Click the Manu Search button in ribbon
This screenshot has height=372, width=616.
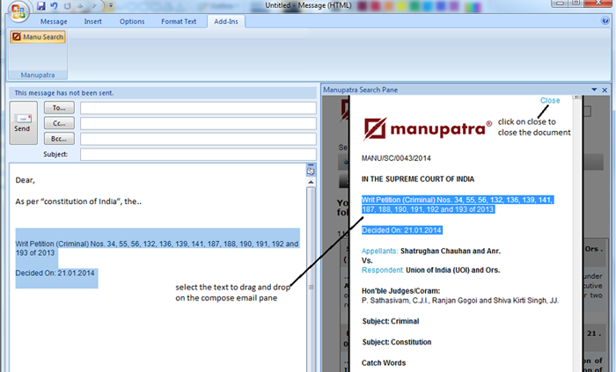tap(37, 37)
